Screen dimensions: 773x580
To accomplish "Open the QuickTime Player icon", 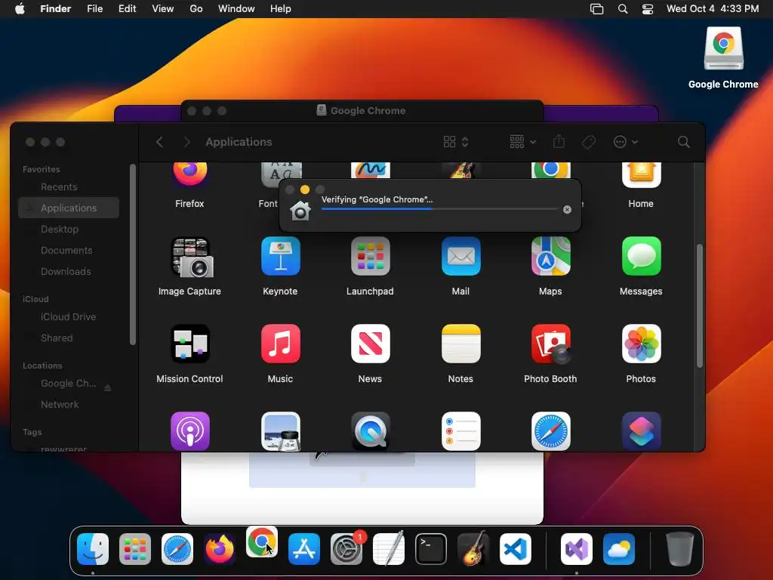I will 370,431.
